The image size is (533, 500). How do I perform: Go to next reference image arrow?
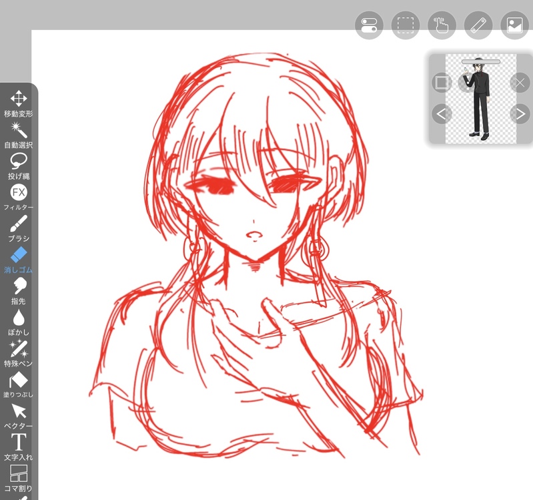click(x=520, y=113)
